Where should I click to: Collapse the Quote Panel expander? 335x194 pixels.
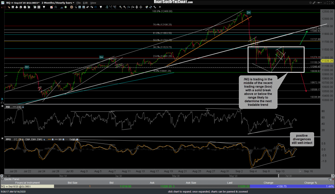(x=2, y=179)
